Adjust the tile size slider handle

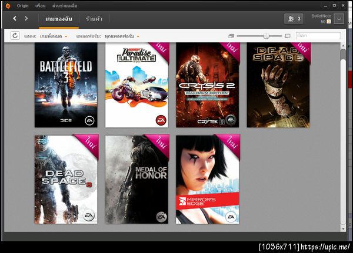[x=266, y=36]
